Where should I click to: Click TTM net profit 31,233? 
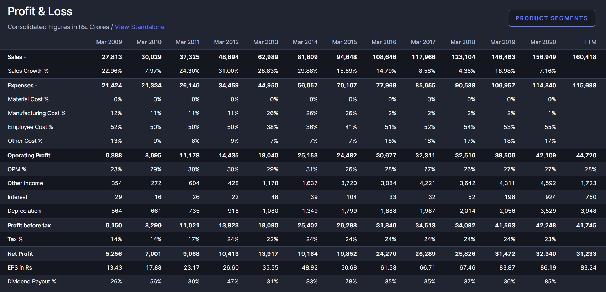(586, 254)
